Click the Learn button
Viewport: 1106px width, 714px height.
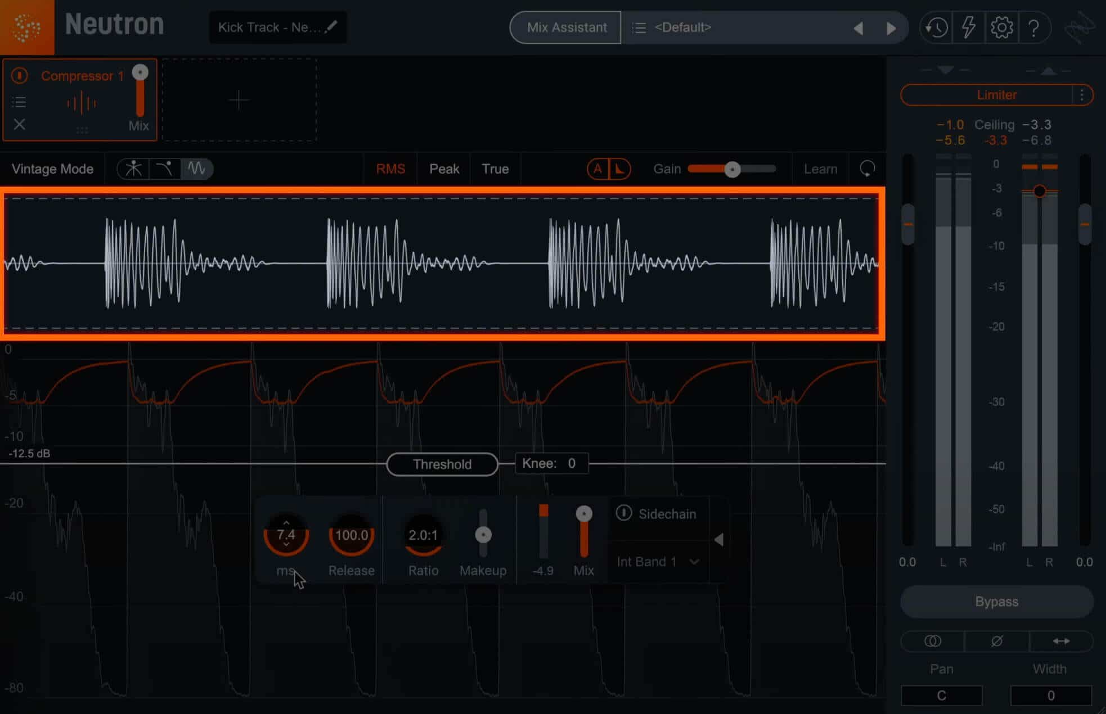point(820,169)
